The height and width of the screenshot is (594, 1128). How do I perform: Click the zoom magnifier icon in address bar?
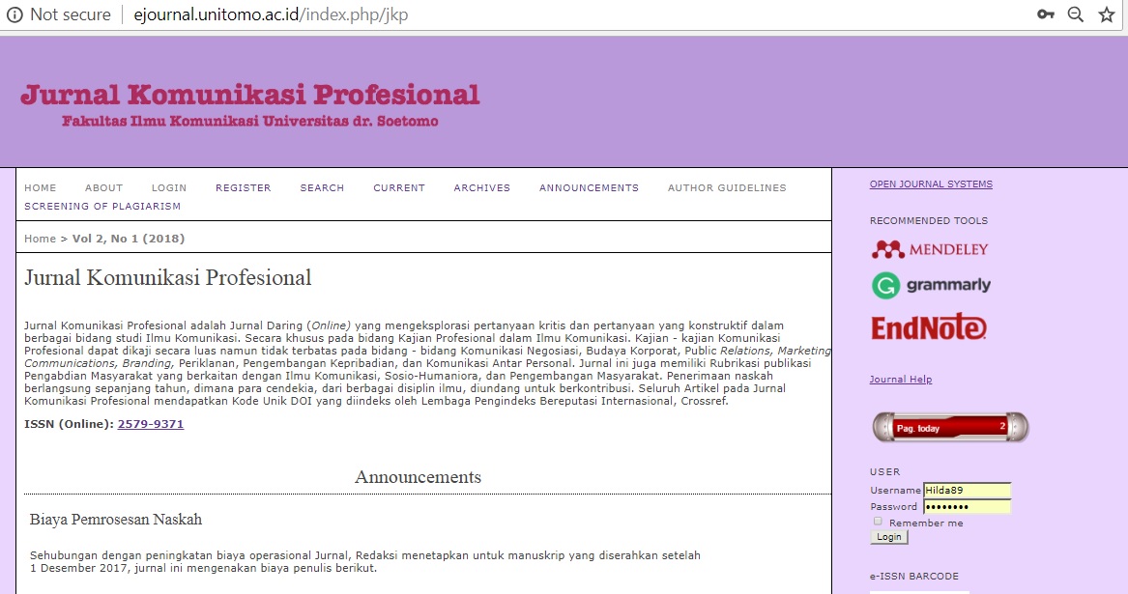(x=1075, y=14)
